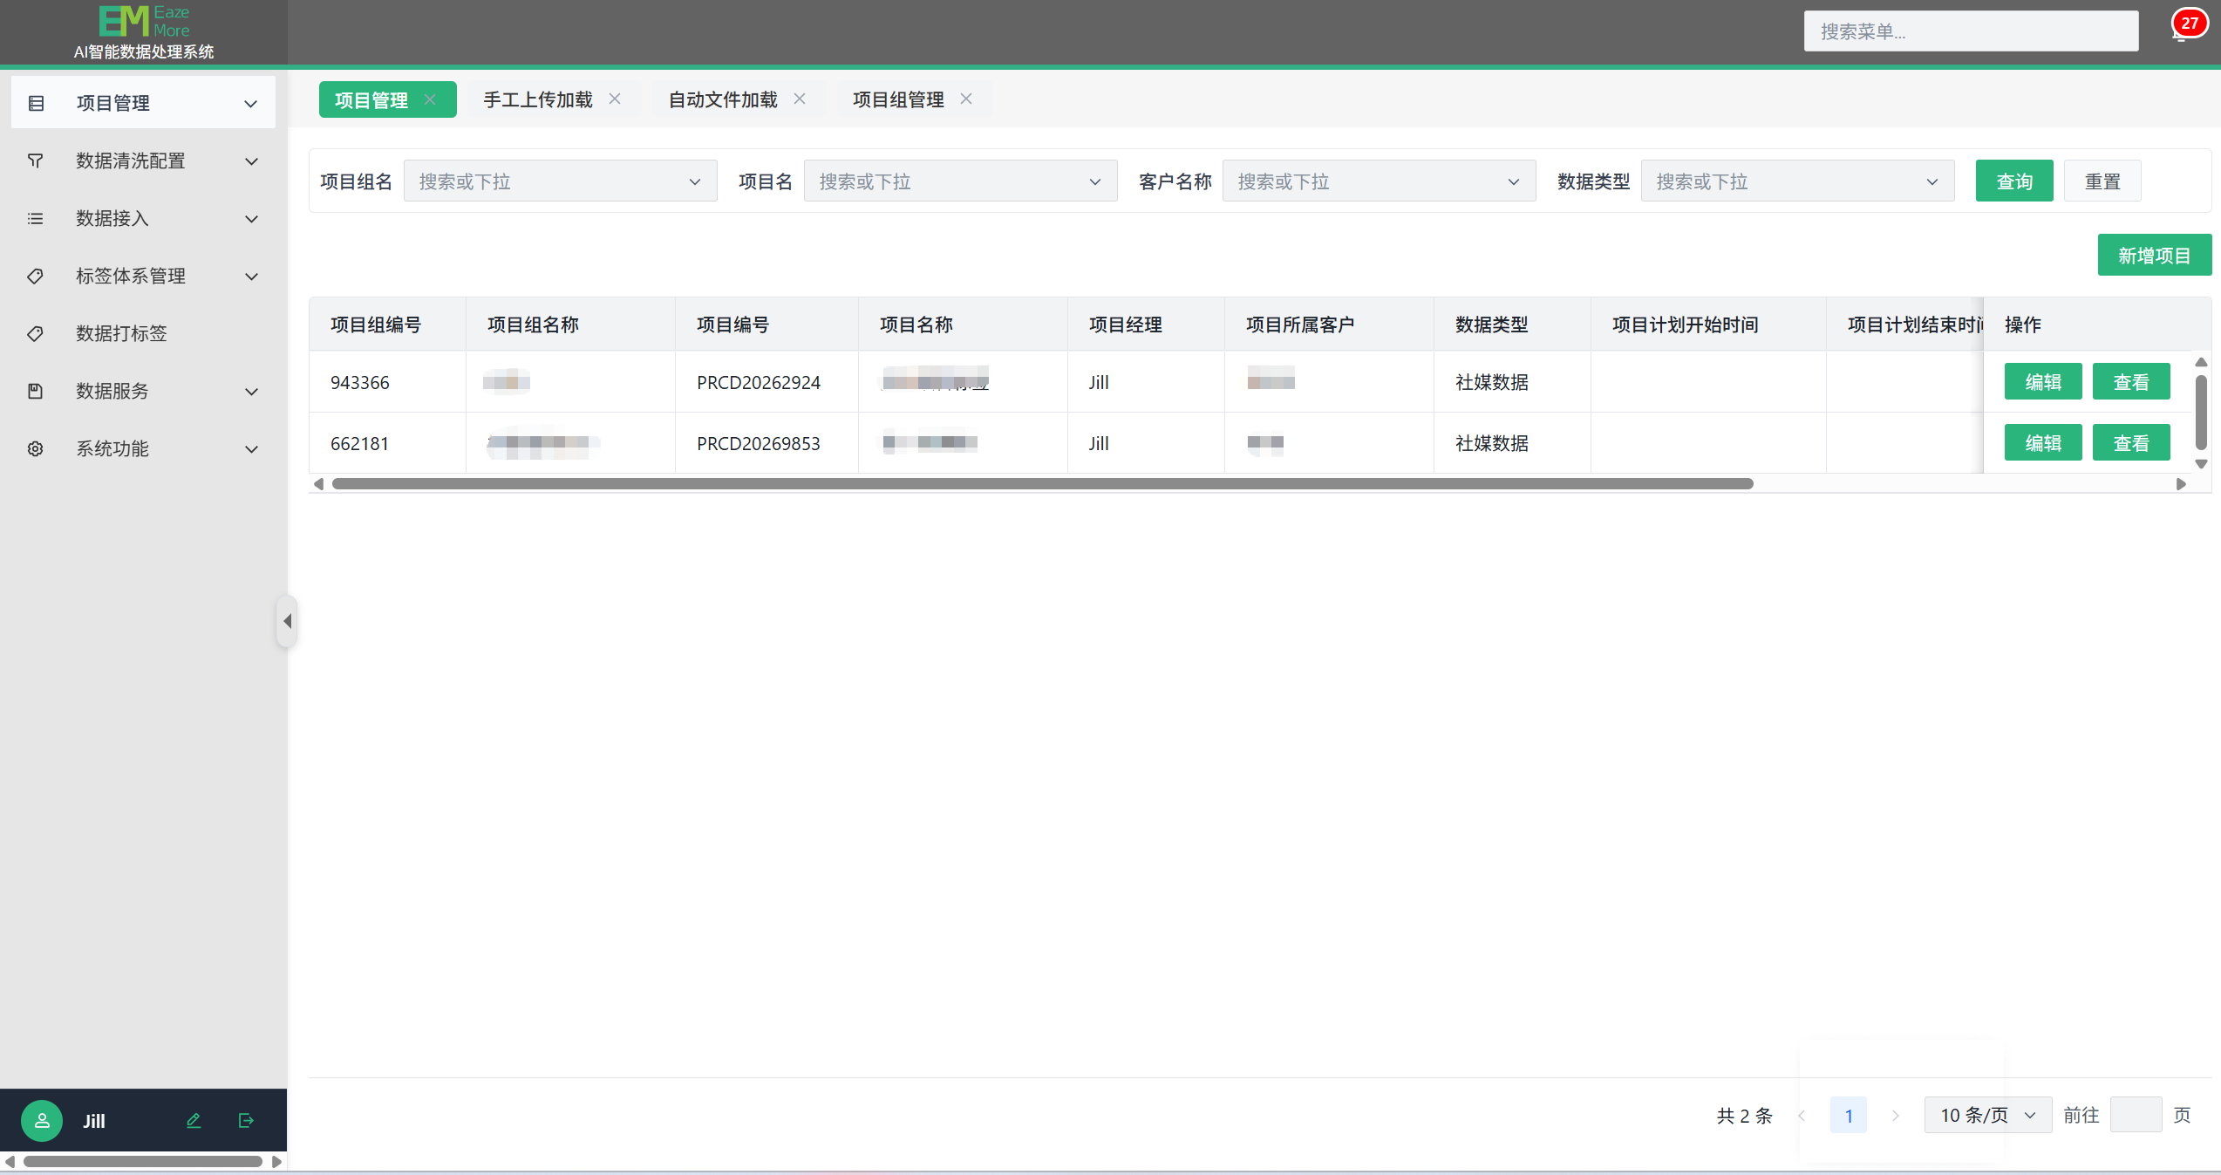Focus the 搜索菜单 search field
The image size is (2221, 1175).
[1971, 31]
